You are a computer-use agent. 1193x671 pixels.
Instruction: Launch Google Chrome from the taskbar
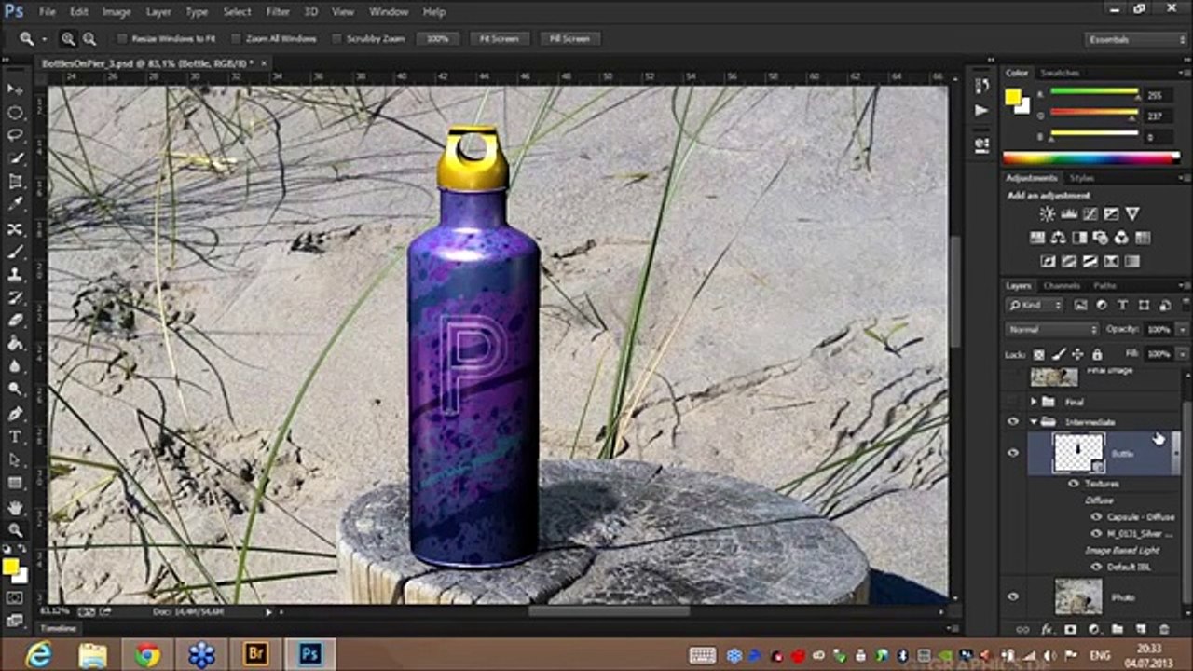tap(147, 655)
